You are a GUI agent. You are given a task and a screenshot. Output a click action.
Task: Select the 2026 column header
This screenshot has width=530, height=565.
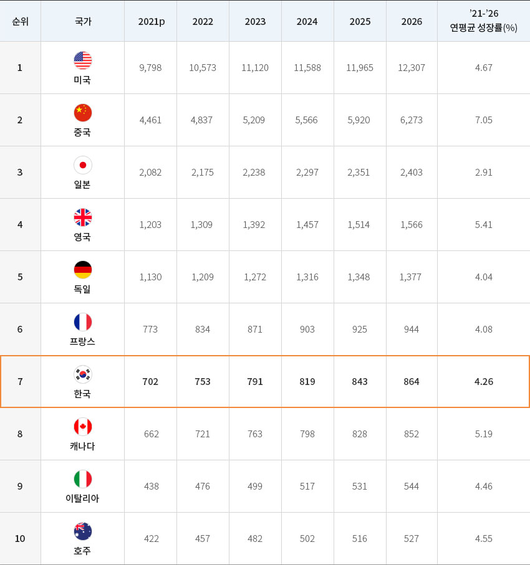412,21
